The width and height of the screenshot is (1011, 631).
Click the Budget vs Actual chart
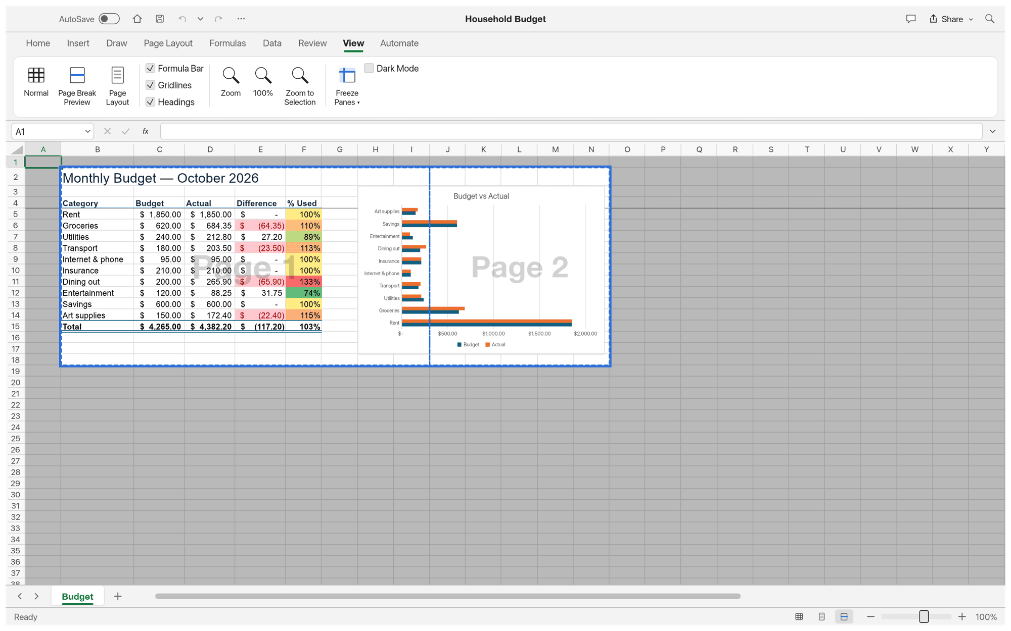coord(481,270)
